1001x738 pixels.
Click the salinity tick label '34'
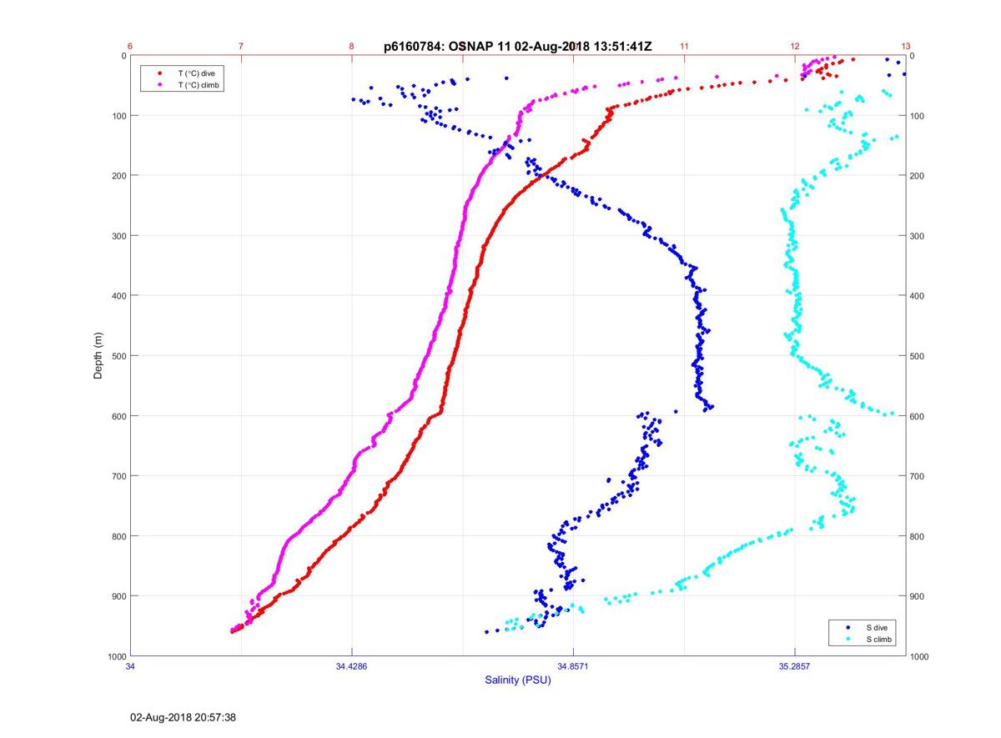point(130,666)
